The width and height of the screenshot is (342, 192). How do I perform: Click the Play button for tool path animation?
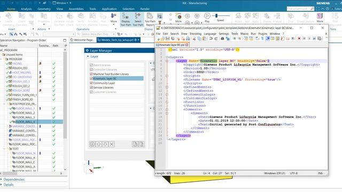(207, 18)
